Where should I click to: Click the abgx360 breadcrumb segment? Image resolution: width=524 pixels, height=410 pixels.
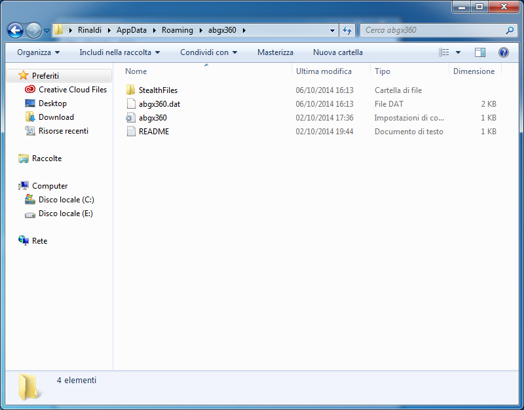pos(222,30)
